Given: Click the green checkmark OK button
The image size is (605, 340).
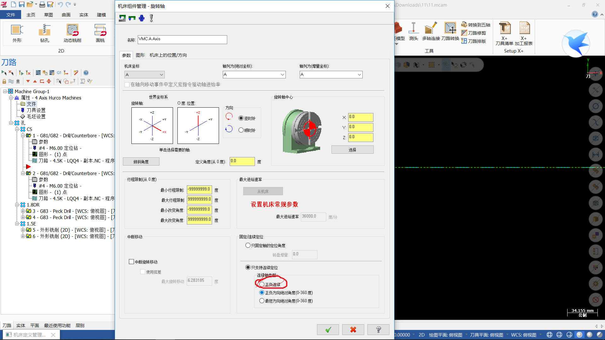Looking at the screenshot, I should coord(328,330).
